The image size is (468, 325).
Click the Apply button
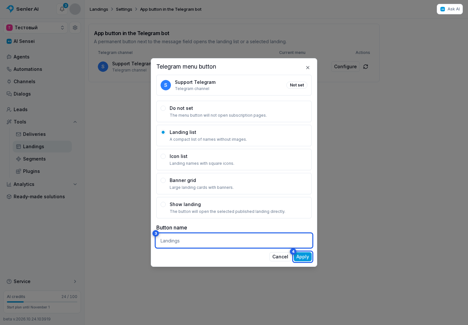303,257
